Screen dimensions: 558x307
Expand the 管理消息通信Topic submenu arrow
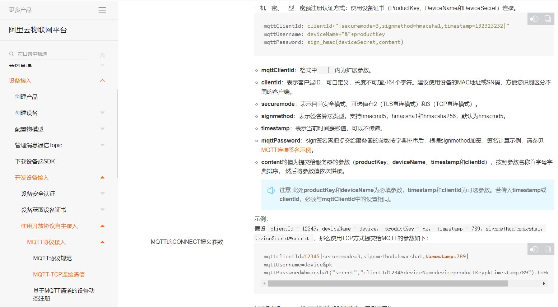tap(102, 145)
